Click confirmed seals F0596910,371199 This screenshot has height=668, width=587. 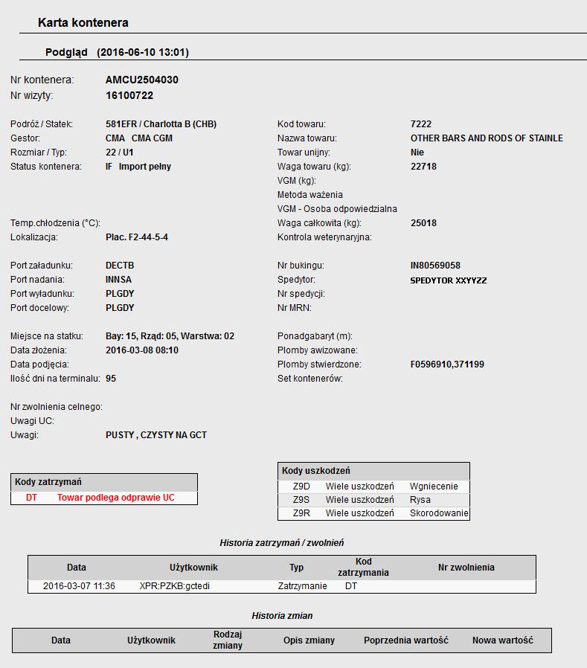click(447, 364)
